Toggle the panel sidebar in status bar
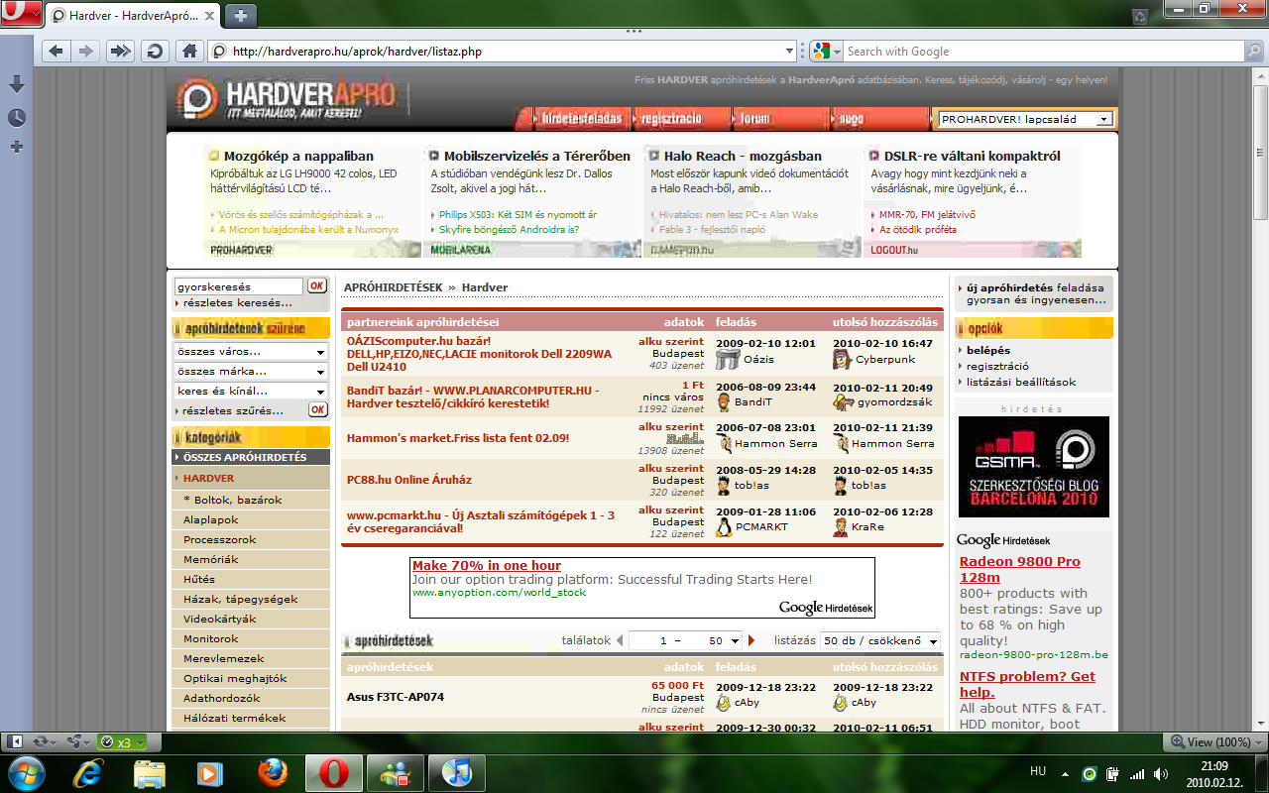Image resolution: width=1269 pixels, height=793 pixels. pyautogui.click(x=16, y=741)
